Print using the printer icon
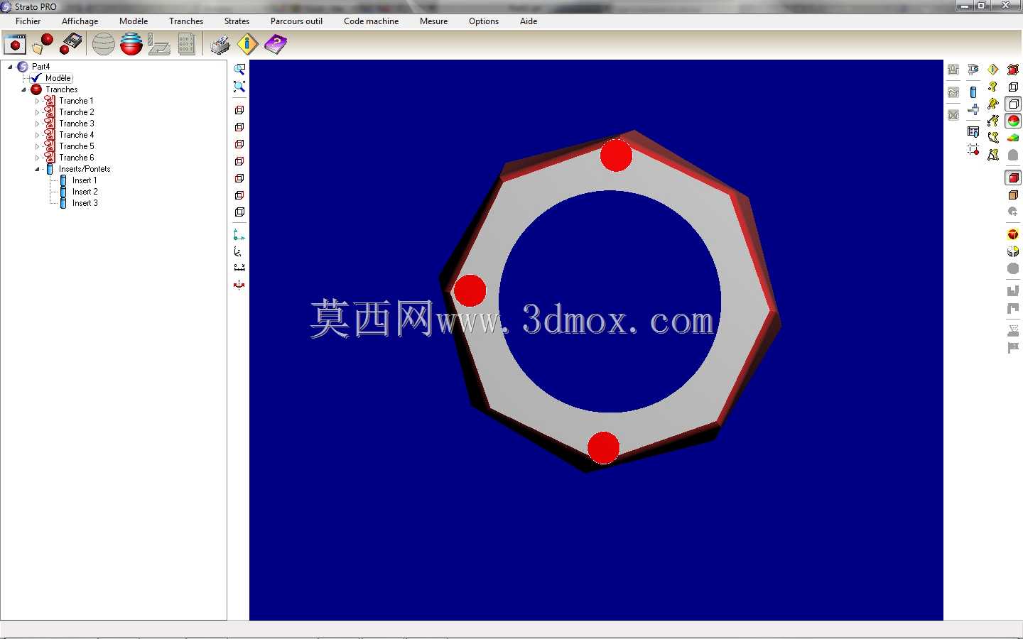Image resolution: width=1023 pixels, height=639 pixels. tap(220, 44)
